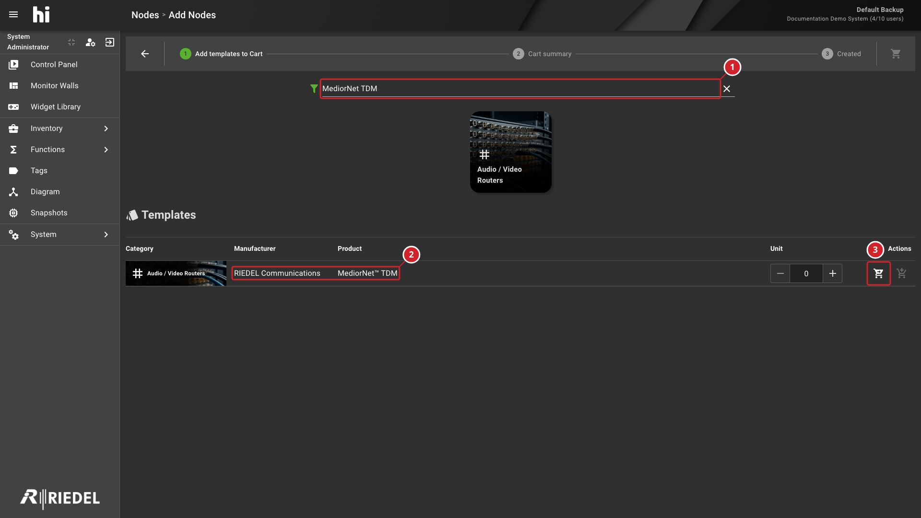
Task: Click the Actions column header
Action: (899, 248)
